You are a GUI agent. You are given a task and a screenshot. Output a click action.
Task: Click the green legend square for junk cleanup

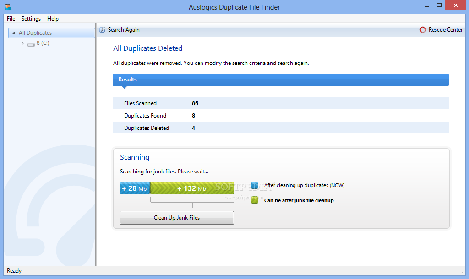[x=255, y=200]
